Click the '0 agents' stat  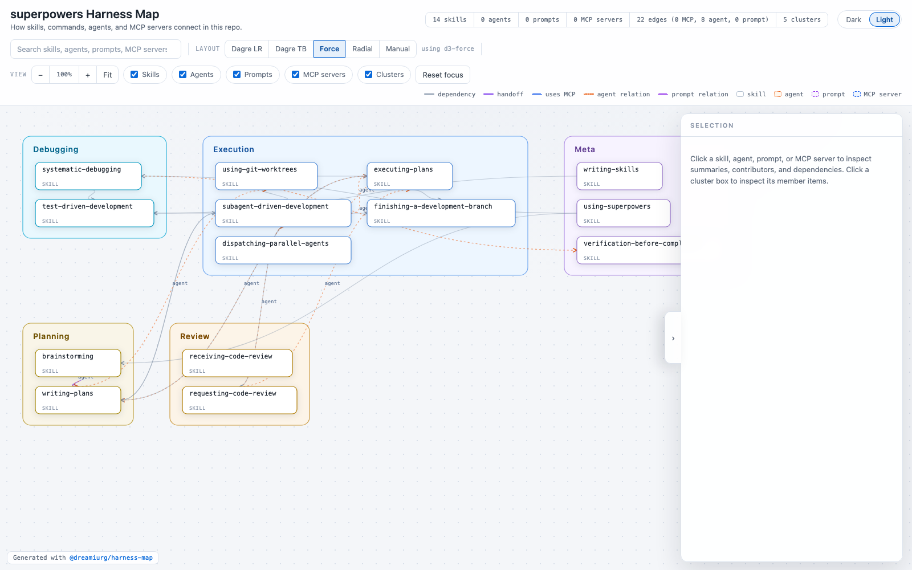point(496,19)
